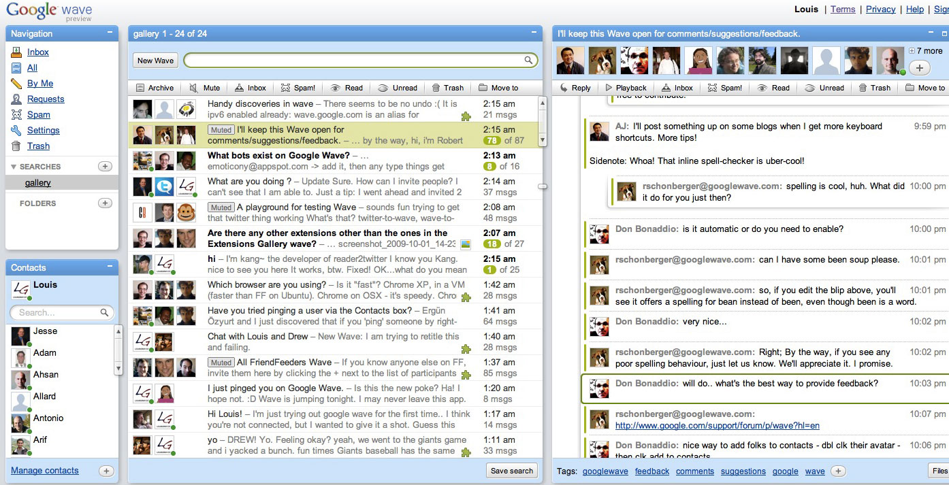Add a tag with the plus button
The image size is (949, 485).
pos(839,471)
